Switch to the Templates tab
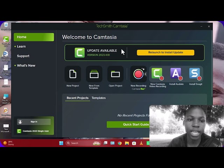This screenshot has width=224, height=168. (x=99, y=98)
